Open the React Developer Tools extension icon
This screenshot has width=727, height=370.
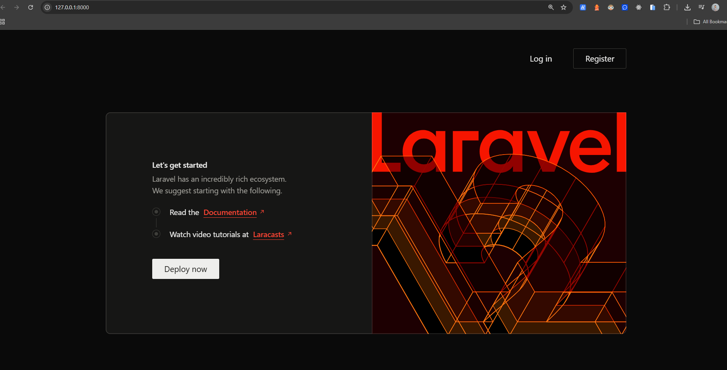click(x=639, y=7)
